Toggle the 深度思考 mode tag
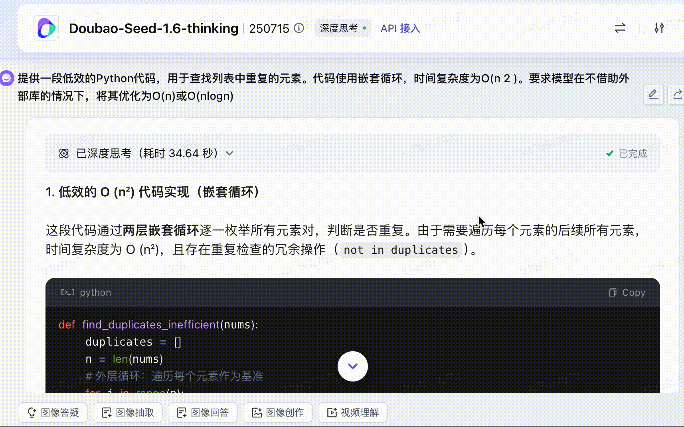684x427 pixels. tap(343, 28)
